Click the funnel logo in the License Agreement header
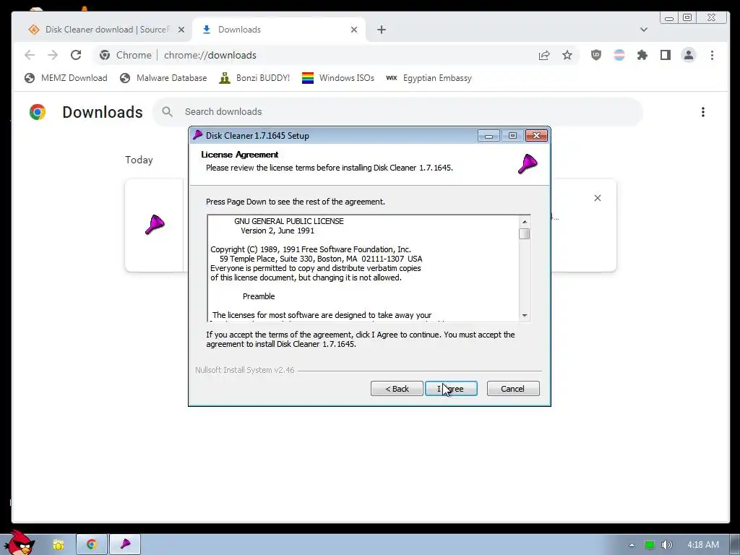Screen dimensions: 740x555 click(527, 164)
